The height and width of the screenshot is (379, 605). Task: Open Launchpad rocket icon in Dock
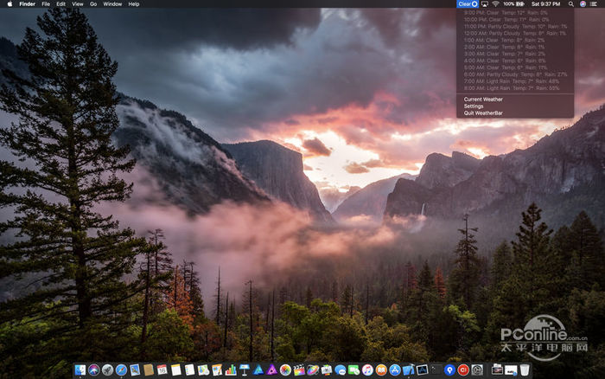[107, 369]
